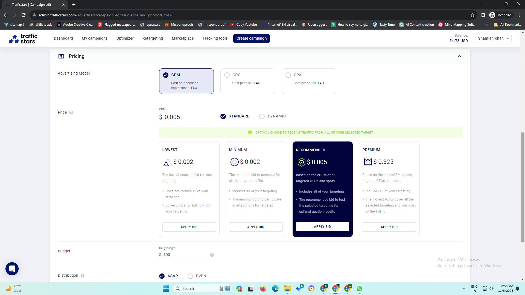Open the Marketplace page
This screenshot has width=525, height=295.
coord(183,39)
